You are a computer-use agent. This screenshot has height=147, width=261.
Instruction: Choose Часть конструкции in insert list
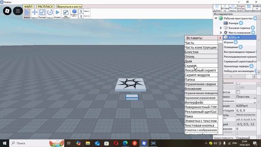click(201, 47)
